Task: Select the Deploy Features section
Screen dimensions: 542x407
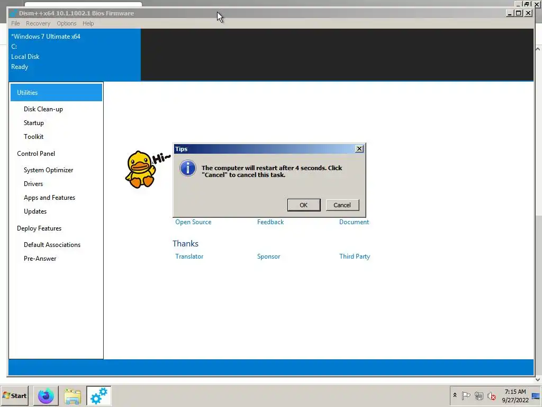Action: point(39,228)
